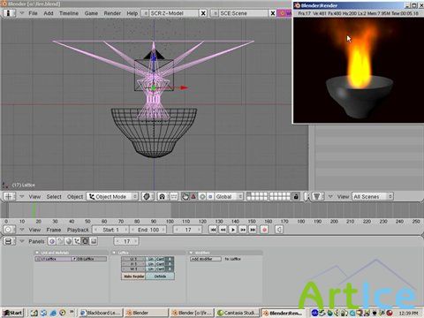Click the Add Modifier button
The width and height of the screenshot is (424, 318).
206,259
